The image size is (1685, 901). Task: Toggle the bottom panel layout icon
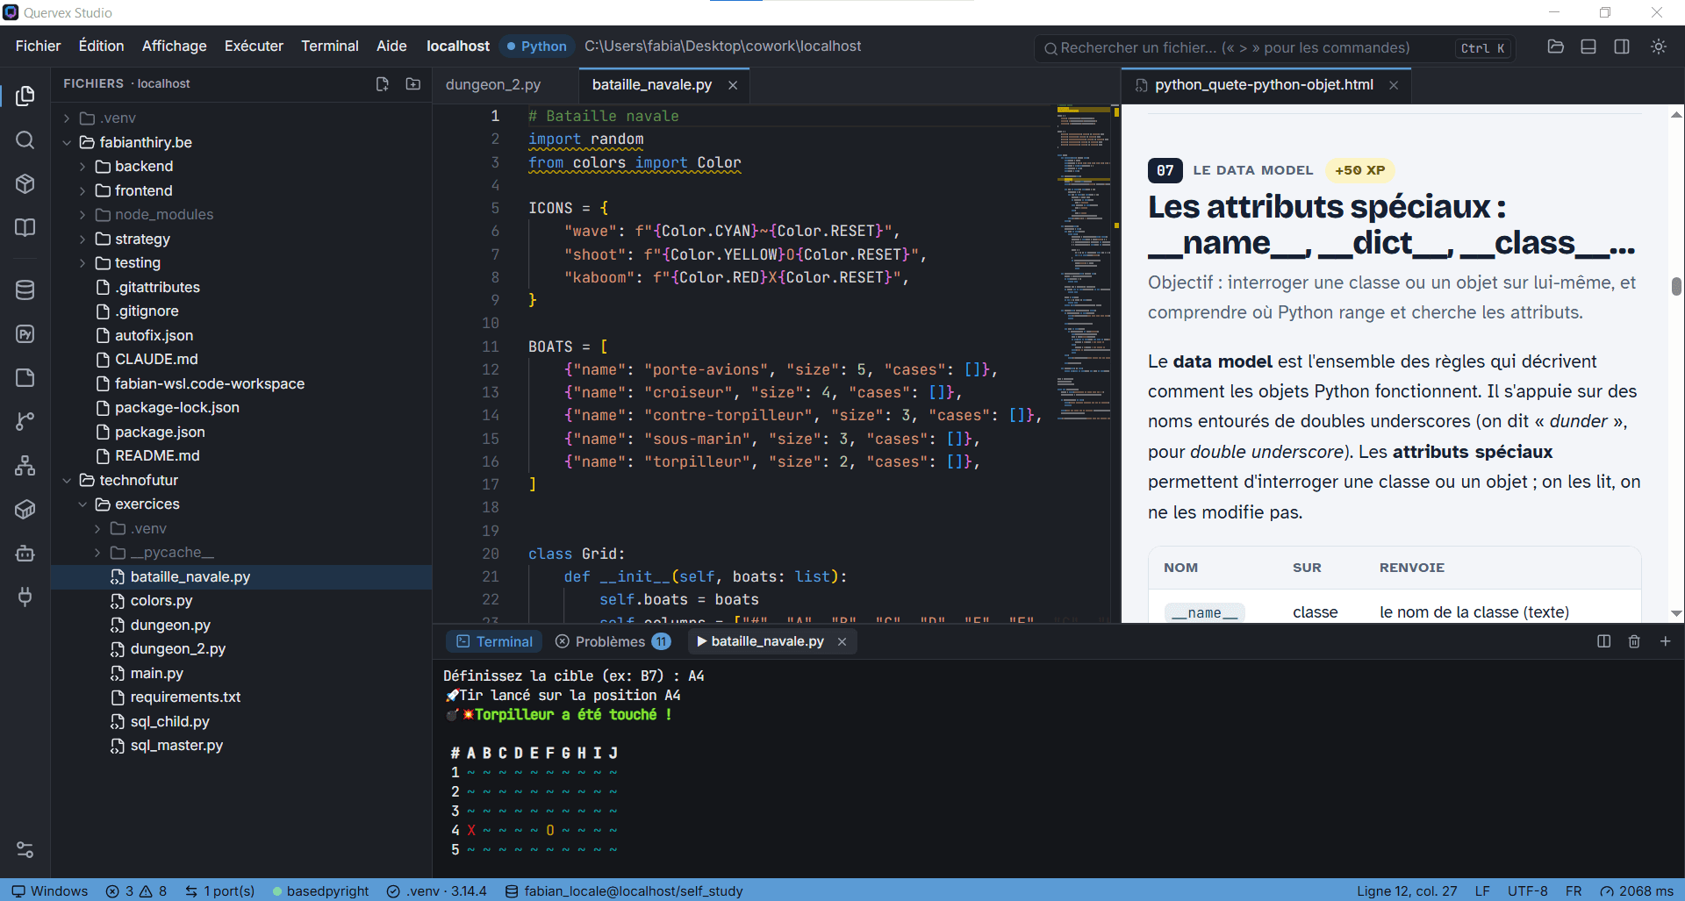click(x=1588, y=46)
